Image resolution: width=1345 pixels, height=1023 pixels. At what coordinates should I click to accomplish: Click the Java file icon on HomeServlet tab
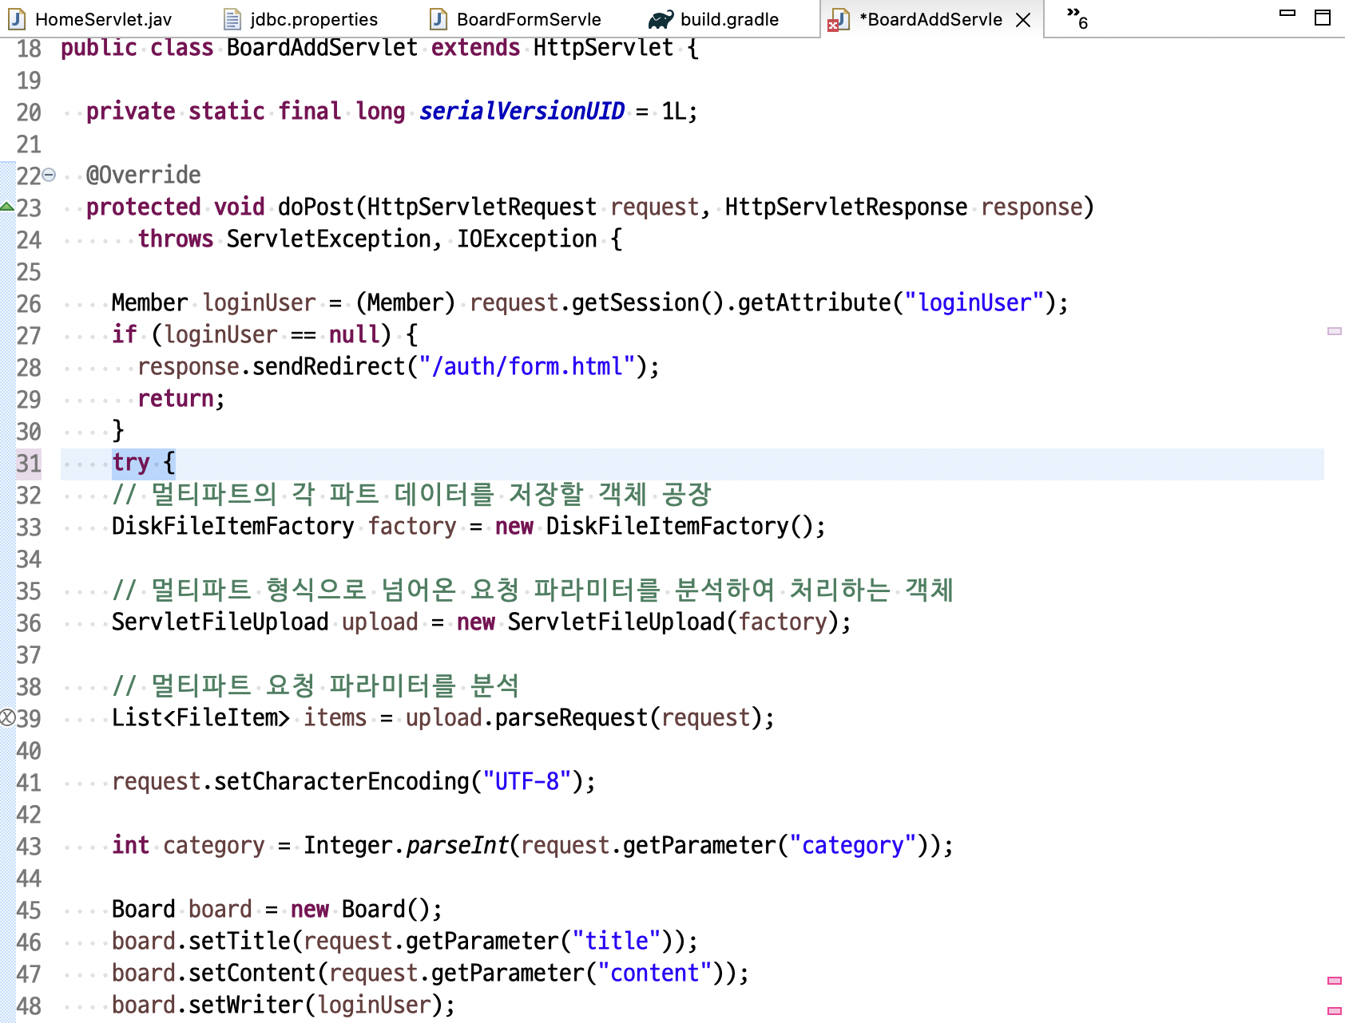coord(17,19)
